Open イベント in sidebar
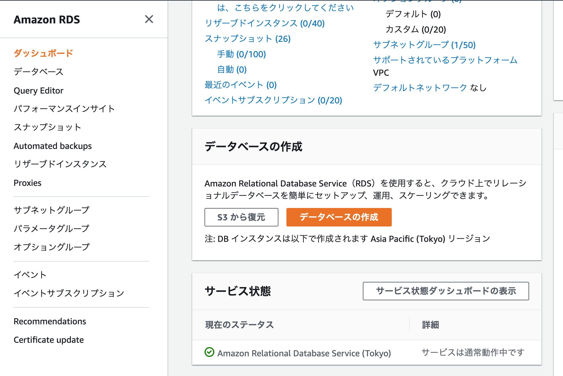563x376 pixels. pyautogui.click(x=30, y=275)
